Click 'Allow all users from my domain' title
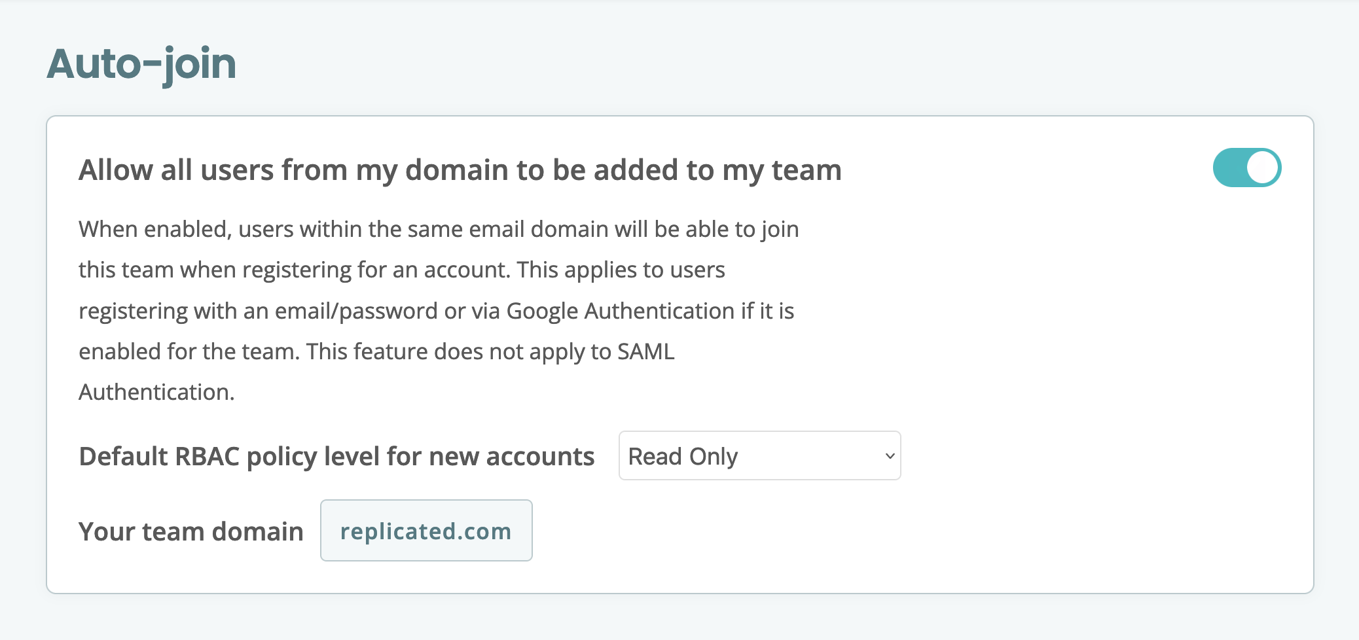Image resolution: width=1359 pixels, height=640 pixels. (x=460, y=169)
